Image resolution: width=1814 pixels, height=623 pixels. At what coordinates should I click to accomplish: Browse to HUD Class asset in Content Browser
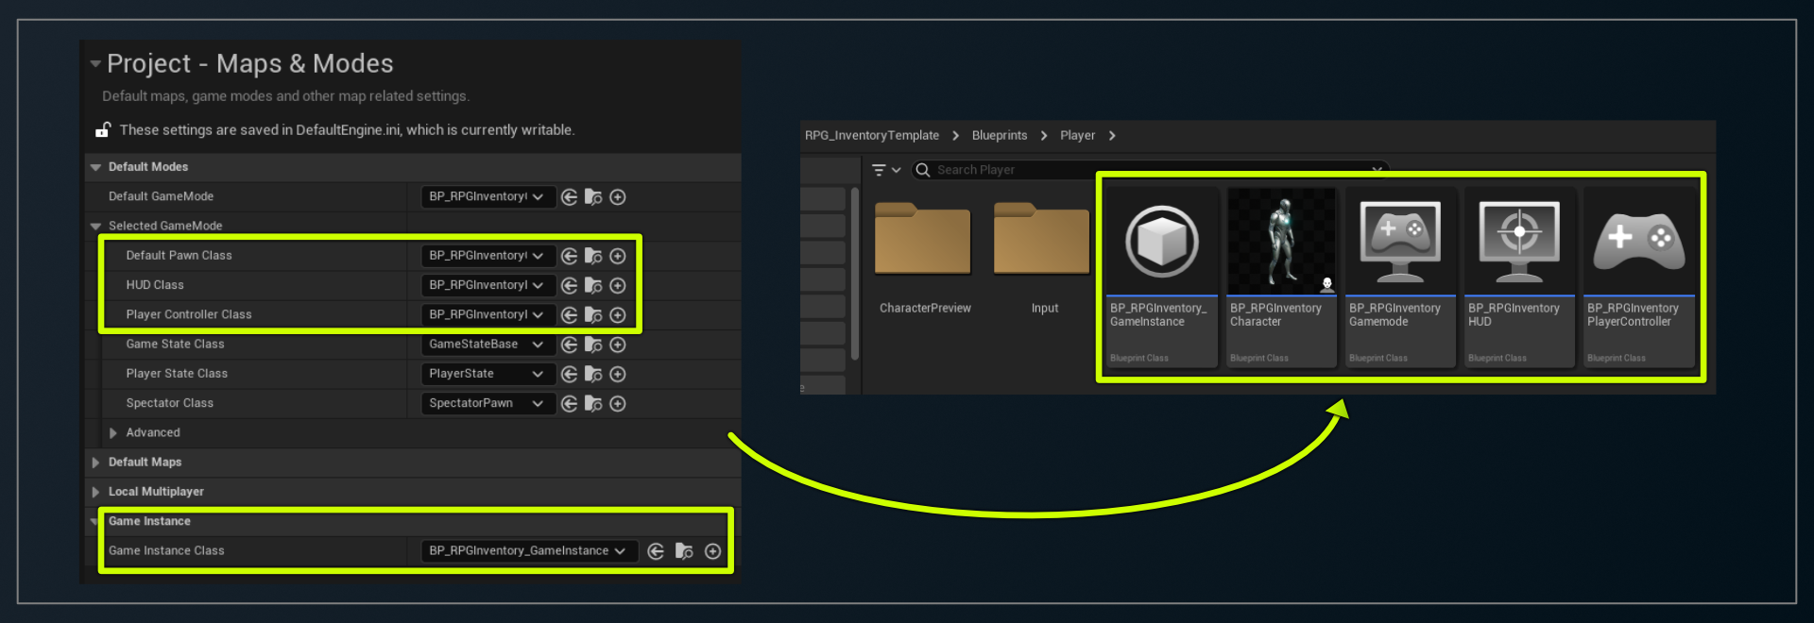(x=593, y=285)
